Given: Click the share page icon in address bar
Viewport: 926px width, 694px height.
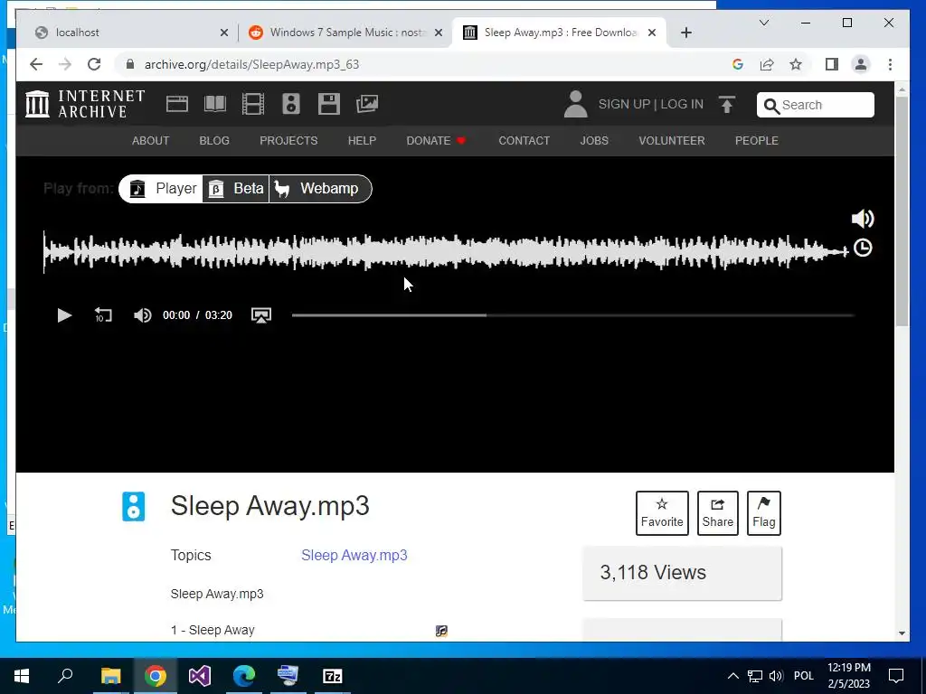Looking at the screenshot, I should 767,64.
